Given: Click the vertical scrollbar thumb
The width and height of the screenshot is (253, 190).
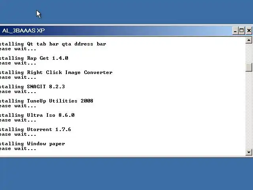Looking at the screenshot, I should pos(249,67).
